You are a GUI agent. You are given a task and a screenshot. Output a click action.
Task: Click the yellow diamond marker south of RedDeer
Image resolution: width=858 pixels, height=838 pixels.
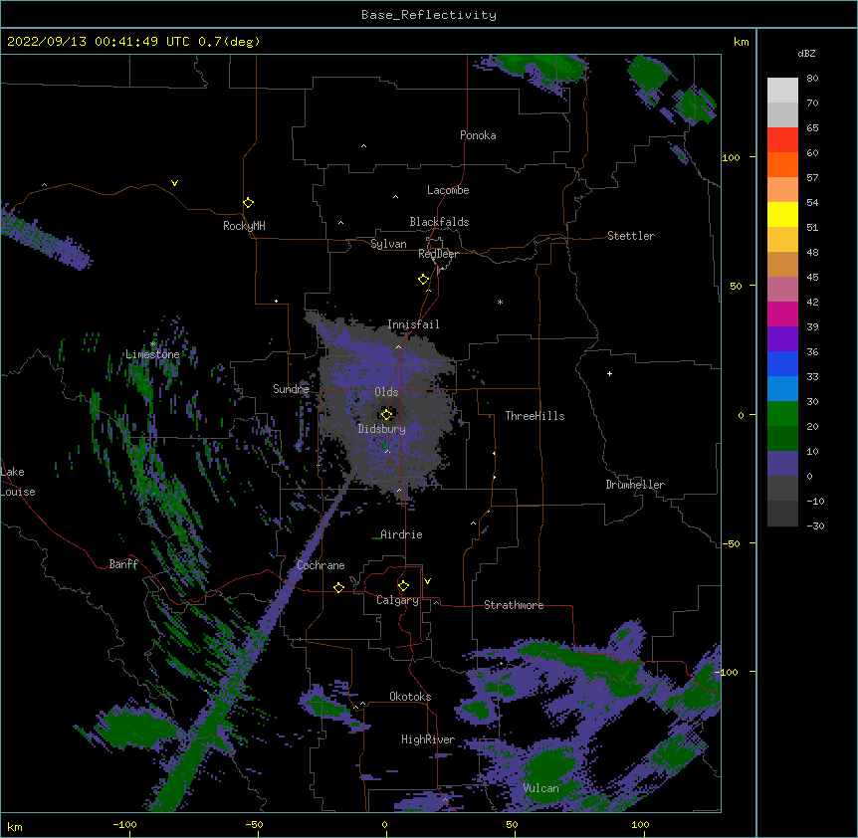[x=423, y=280]
